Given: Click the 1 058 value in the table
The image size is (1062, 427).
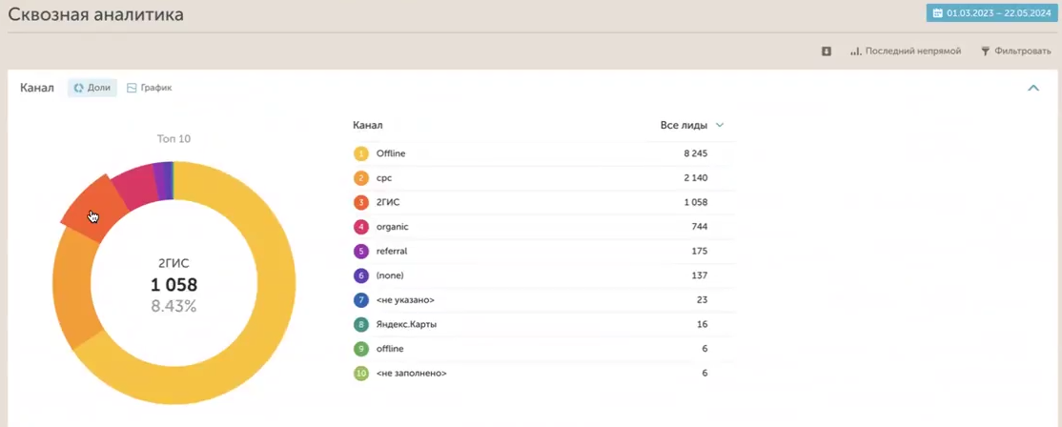Looking at the screenshot, I should pos(696,202).
